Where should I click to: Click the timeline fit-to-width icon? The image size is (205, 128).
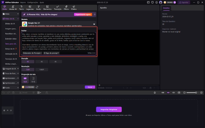[x=179, y=93]
